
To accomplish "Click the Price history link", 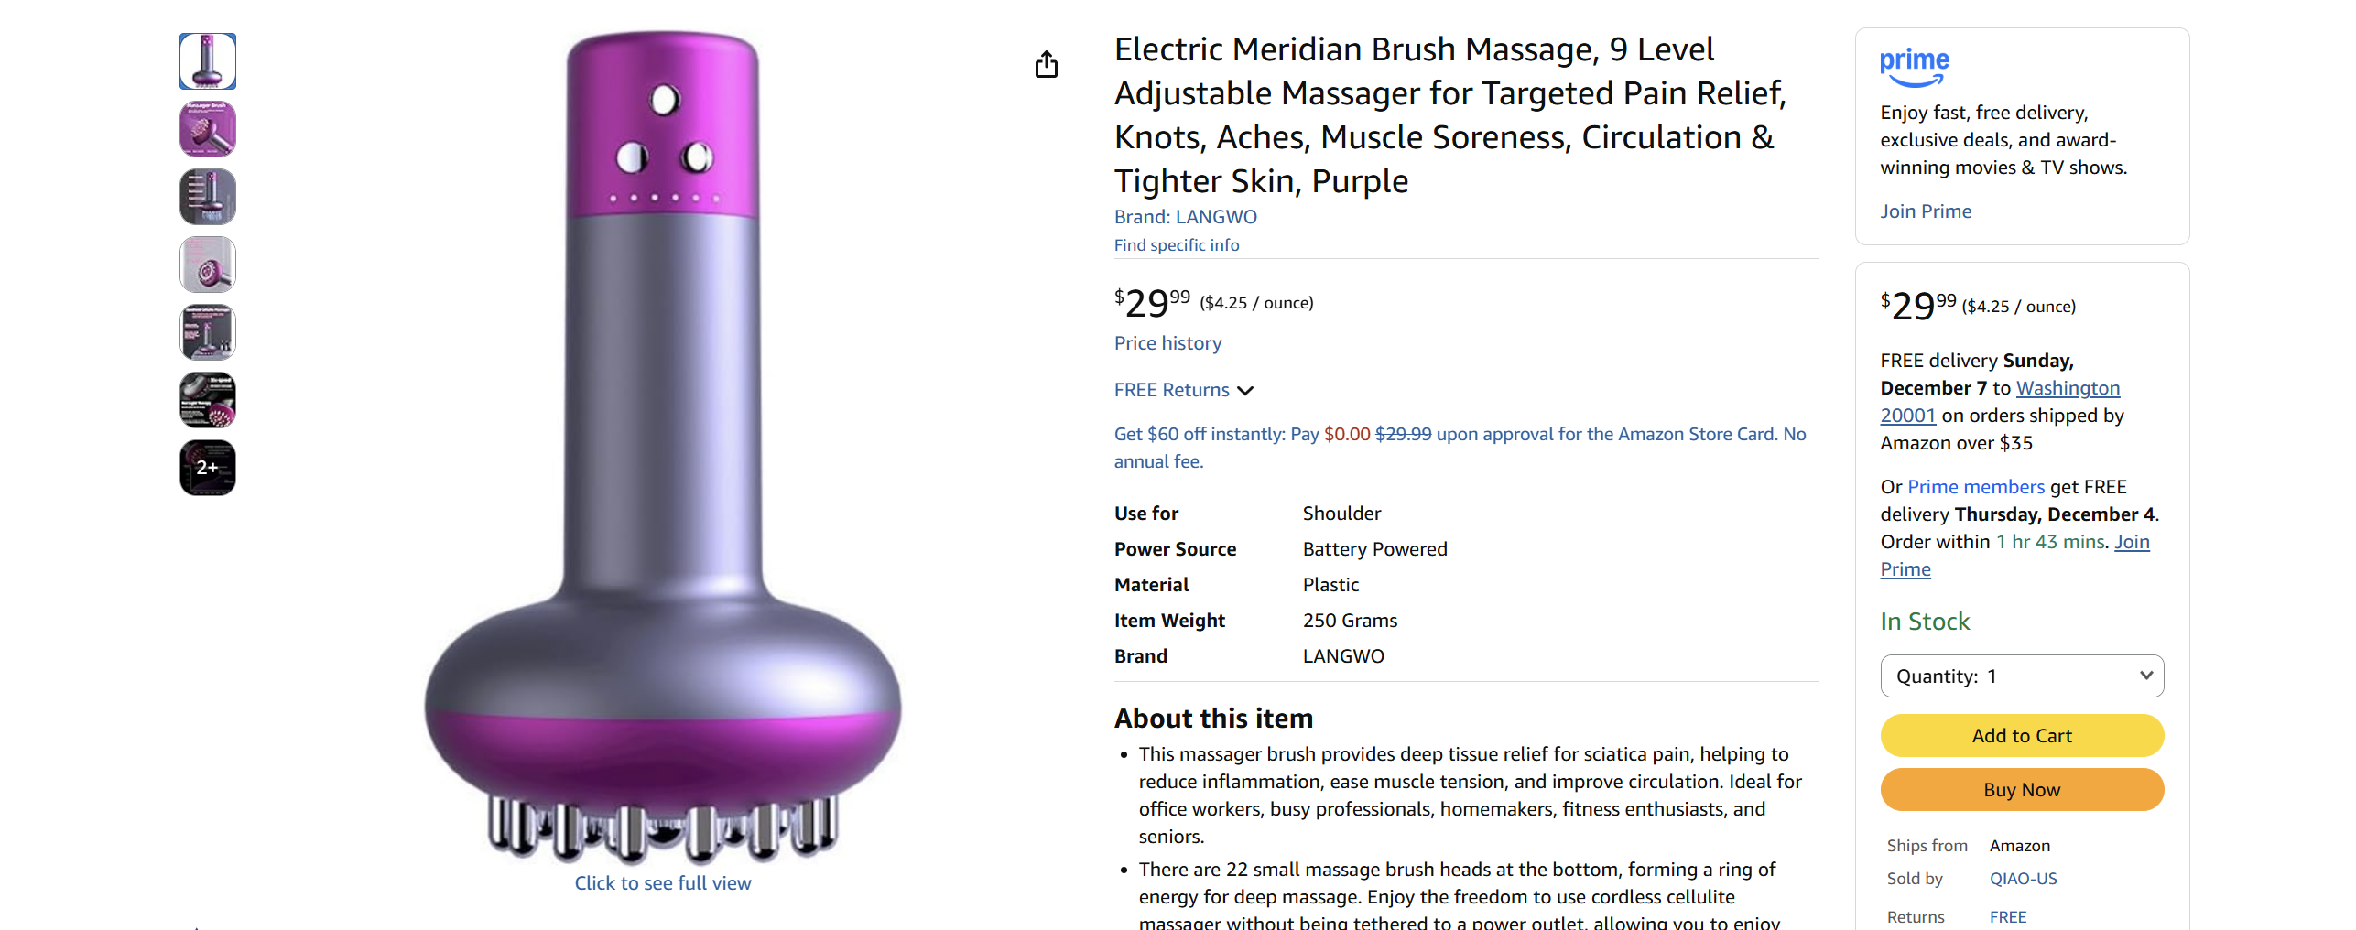I will click(x=1167, y=342).
